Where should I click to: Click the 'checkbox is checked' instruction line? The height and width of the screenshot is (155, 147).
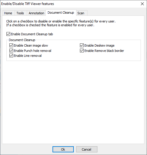pyautogui.click(x=50, y=25)
